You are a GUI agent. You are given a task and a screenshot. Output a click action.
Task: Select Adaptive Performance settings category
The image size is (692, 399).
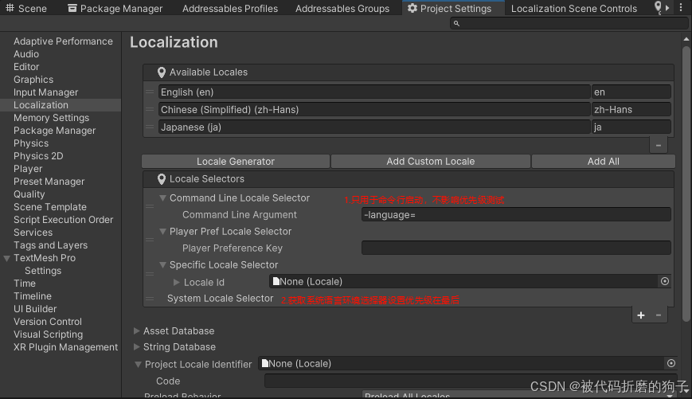(x=63, y=41)
